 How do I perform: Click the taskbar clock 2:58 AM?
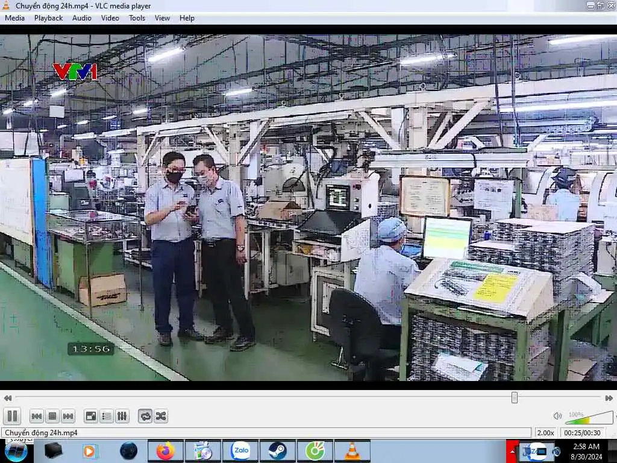click(x=586, y=451)
